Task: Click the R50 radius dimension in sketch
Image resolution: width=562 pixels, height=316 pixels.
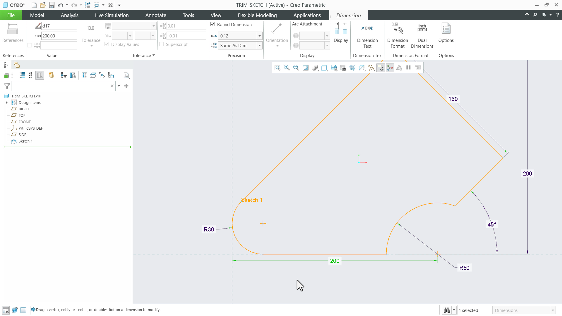Action: click(464, 268)
